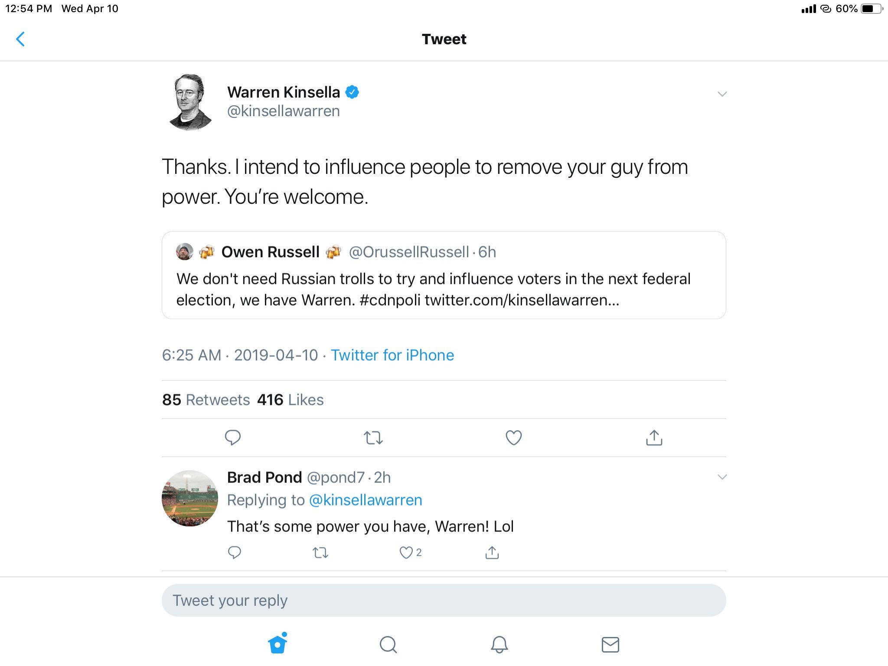View the 85 Retweets list
The height and width of the screenshot is (666, 888).
coord(206,400)
